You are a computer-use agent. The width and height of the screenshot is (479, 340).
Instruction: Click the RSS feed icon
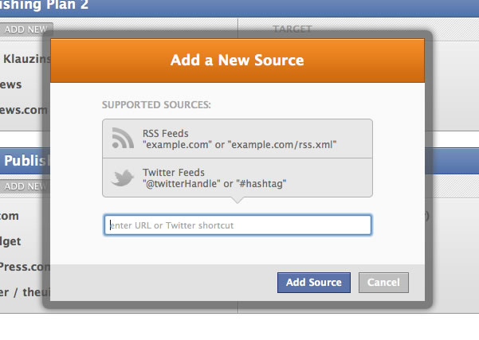pyautogui.click(x=123, y=138)
